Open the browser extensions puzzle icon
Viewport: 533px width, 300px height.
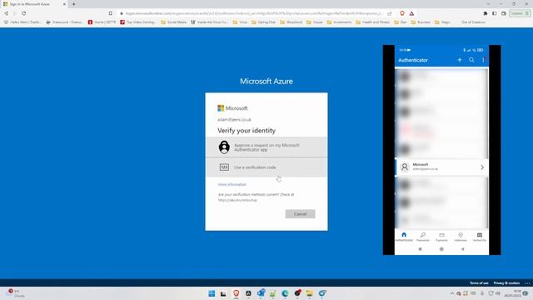[485, 13]
